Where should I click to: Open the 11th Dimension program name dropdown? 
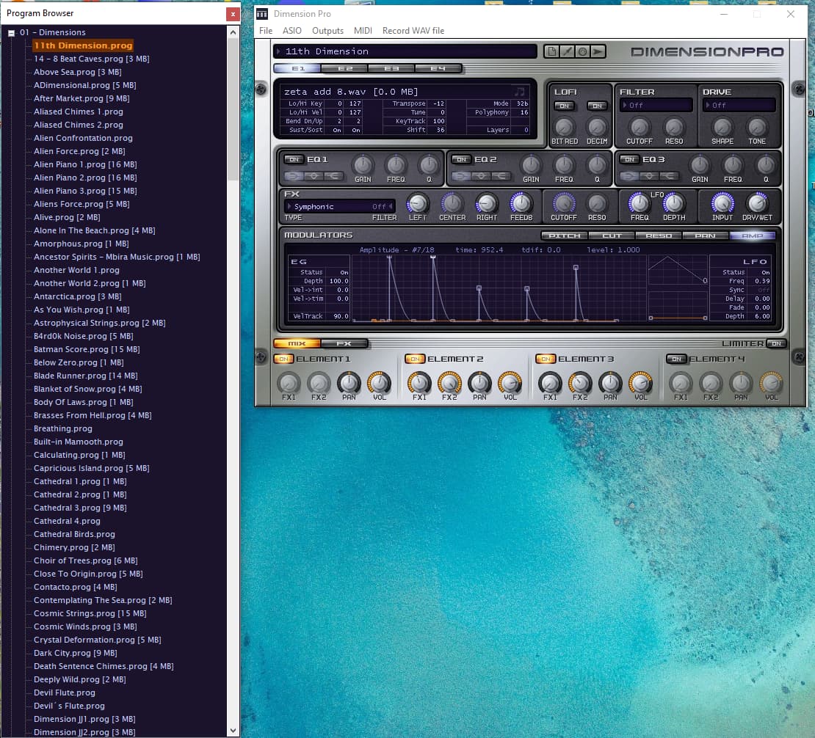click(x=405, y=51)
